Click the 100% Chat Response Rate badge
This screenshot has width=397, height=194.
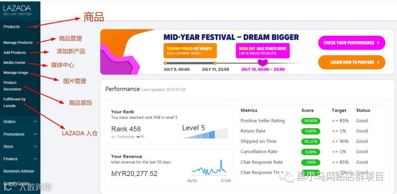(311, 162)
